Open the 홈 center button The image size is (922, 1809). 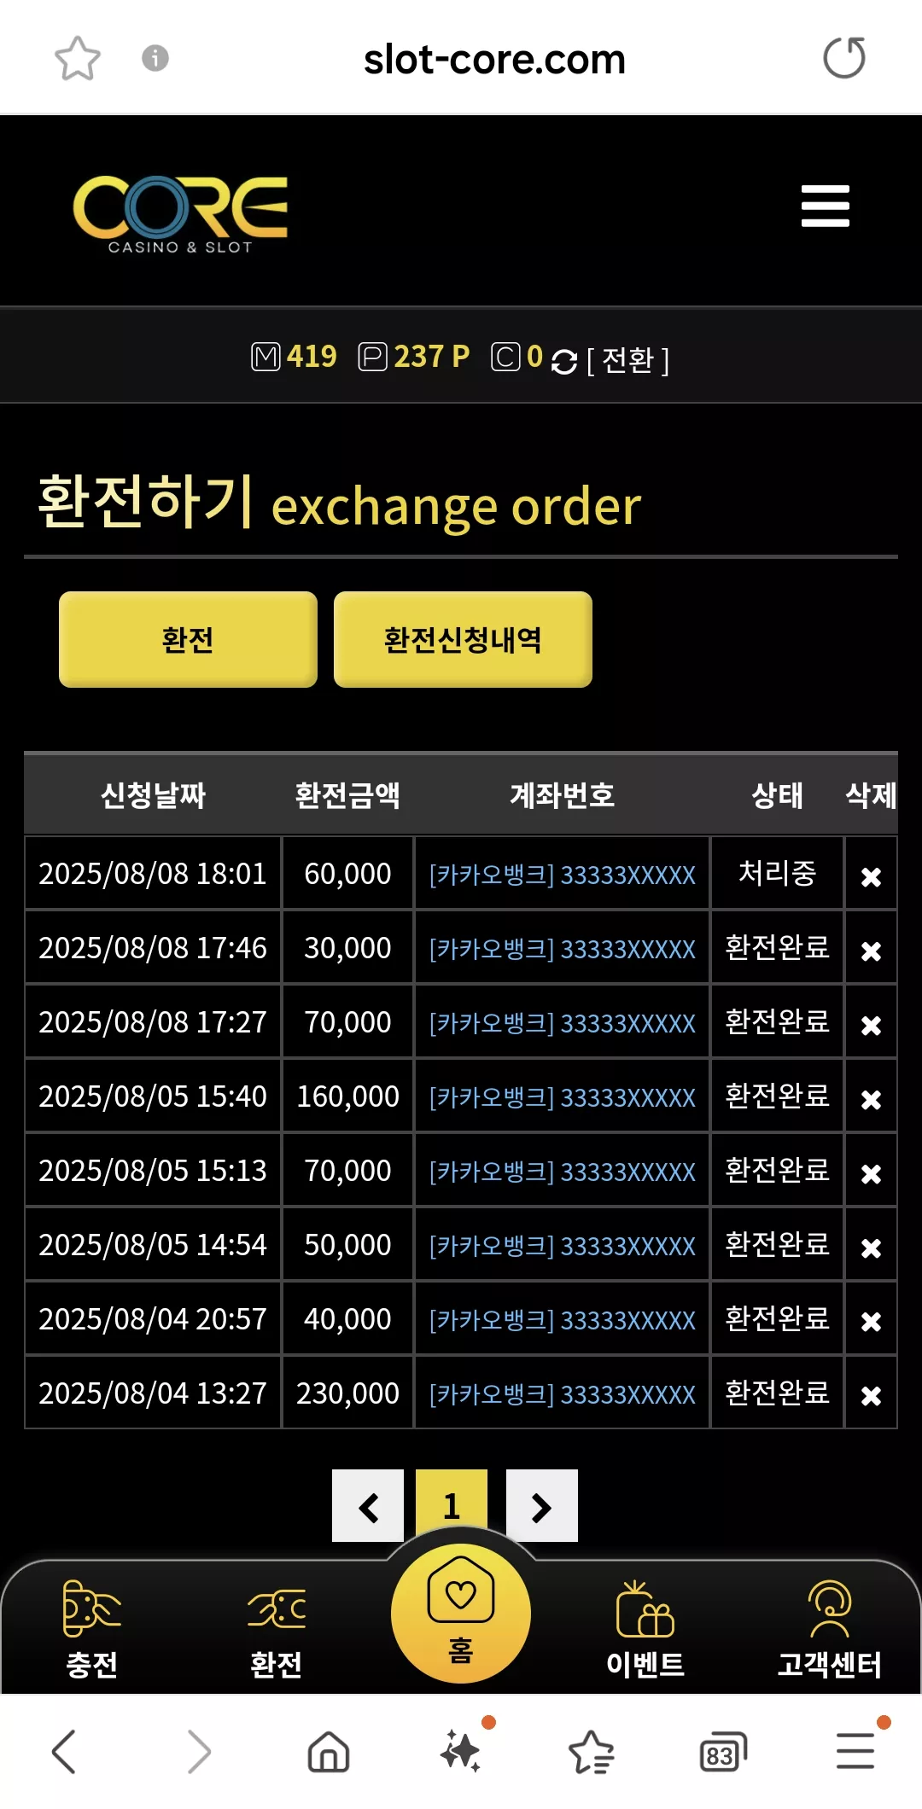461,1613
